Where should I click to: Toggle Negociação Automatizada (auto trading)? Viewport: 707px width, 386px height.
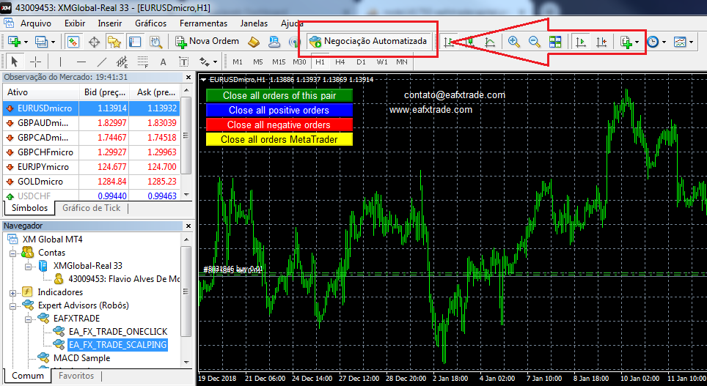click(x=368, y=42)
